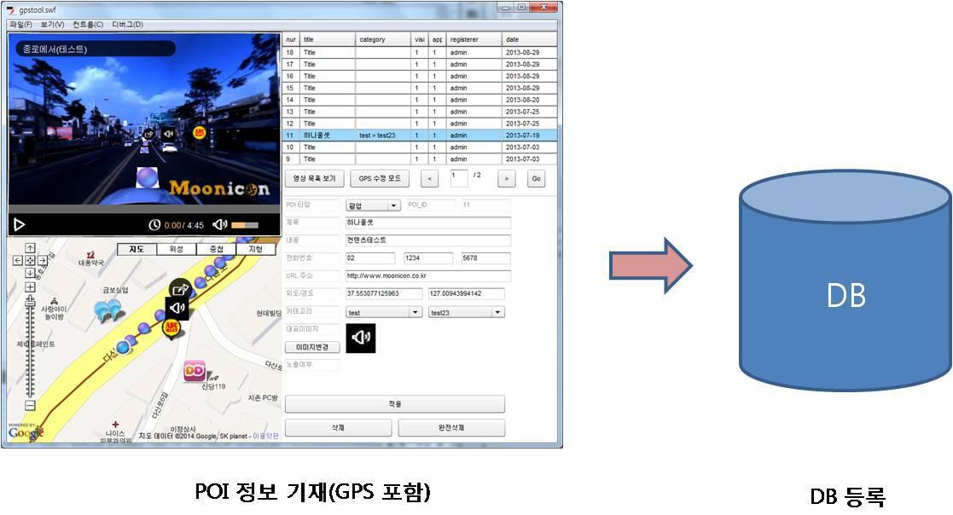This screenshot has height=515, width=953.
Task: Adjust the video volume slider bar
Action: (244, 225)
